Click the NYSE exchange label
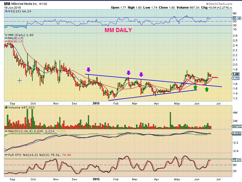 pos(43,4)
